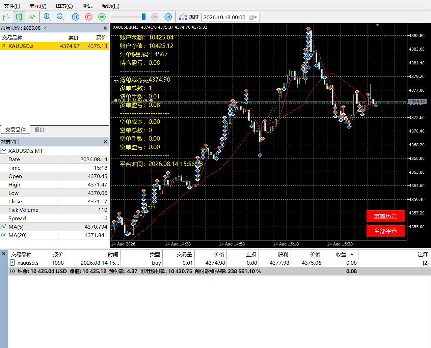Select candlestick chart mode
The height and width of the screenshot is (348, 431).
pos(19,17)
